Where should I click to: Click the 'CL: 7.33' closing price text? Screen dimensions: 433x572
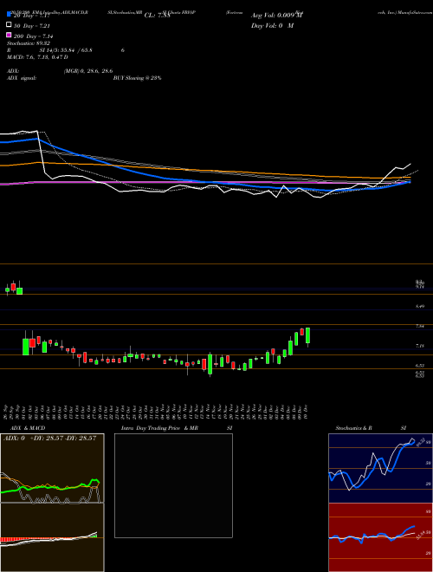[x=158, y=16]
